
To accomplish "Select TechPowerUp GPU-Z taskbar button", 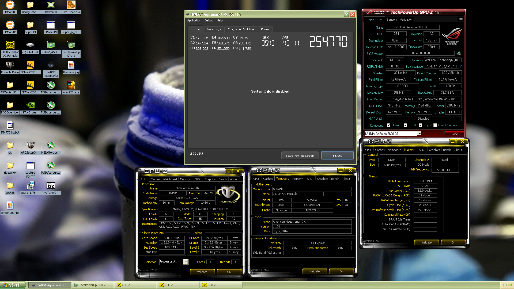I will (93, 285).
